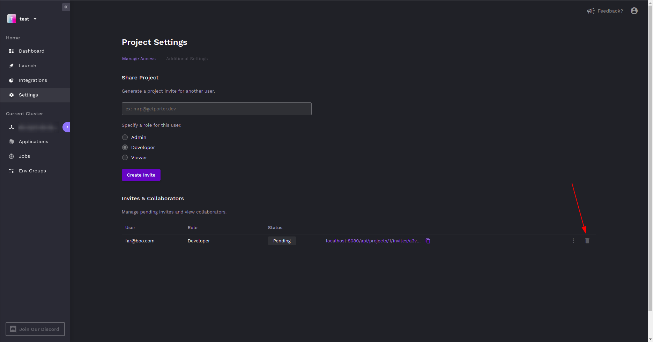Click the invite email input field
The width and height of the screenshot is (653, 342).
(x=216, y=109)
